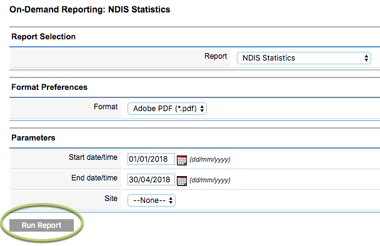Image resolution: width=380 pixels, height=246 pixels.
Task: Open calendar picker for End date/time
Action: point(182,180)
